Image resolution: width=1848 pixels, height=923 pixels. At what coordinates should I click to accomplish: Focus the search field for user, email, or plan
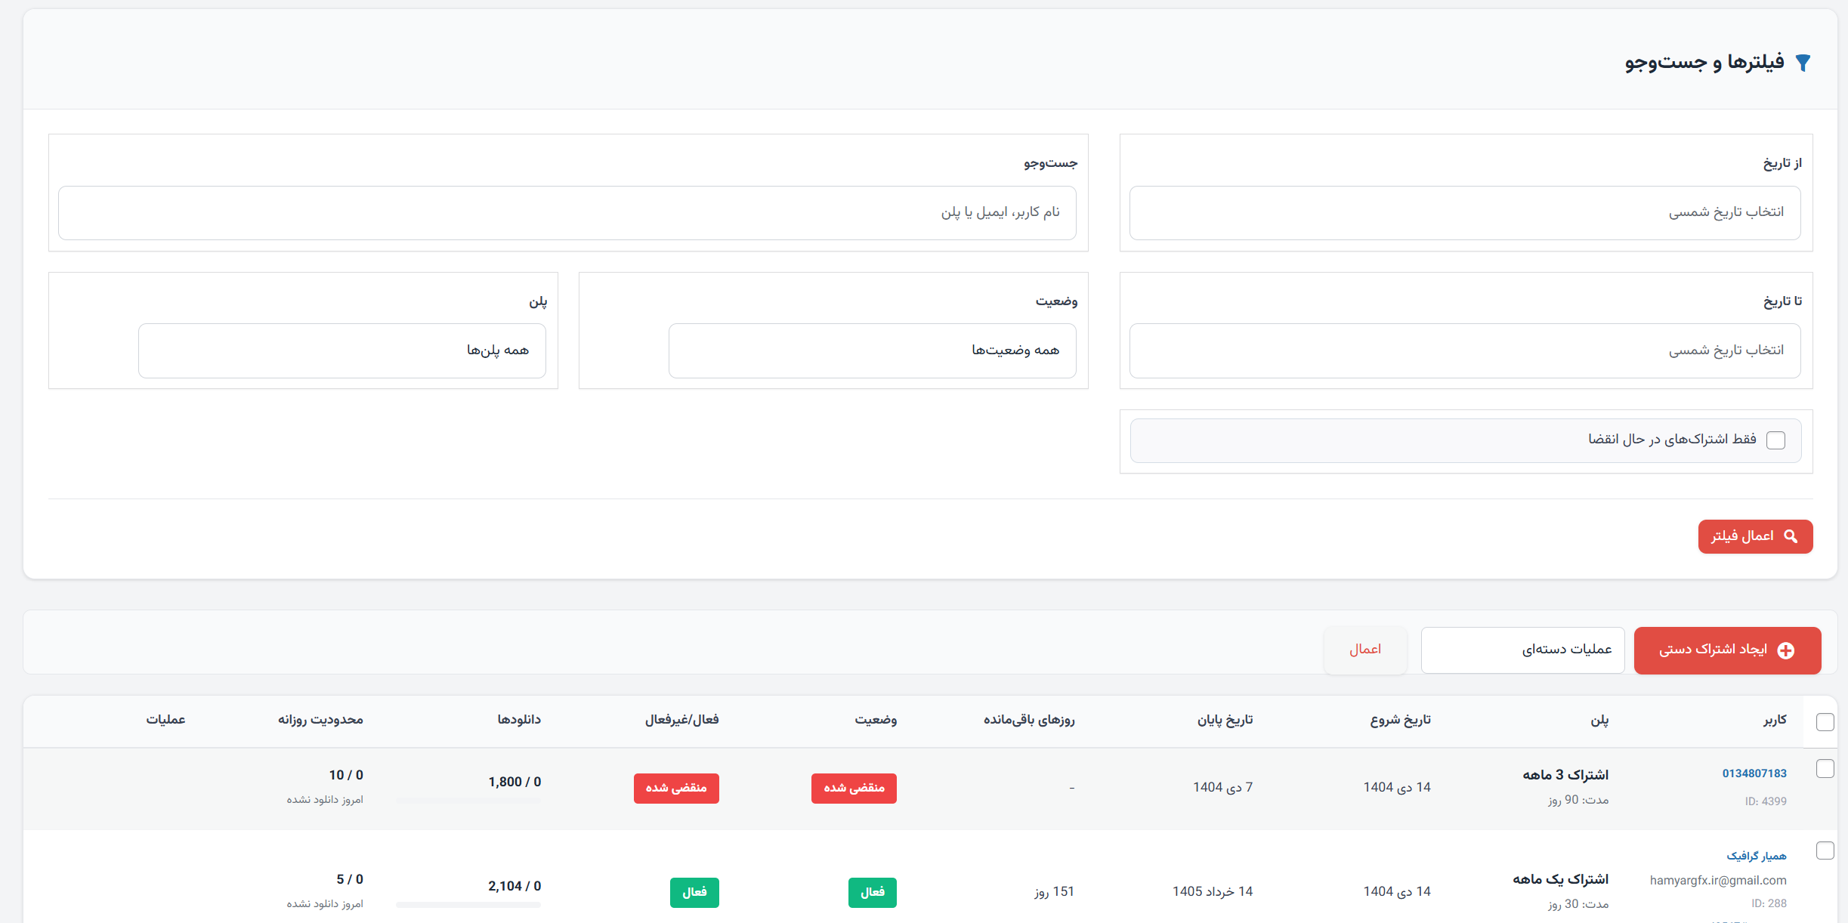(567, 213)
